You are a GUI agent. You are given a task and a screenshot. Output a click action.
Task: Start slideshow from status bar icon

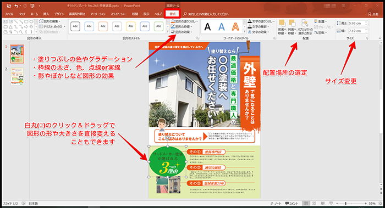pyautogui.click(x=331, y=204)
